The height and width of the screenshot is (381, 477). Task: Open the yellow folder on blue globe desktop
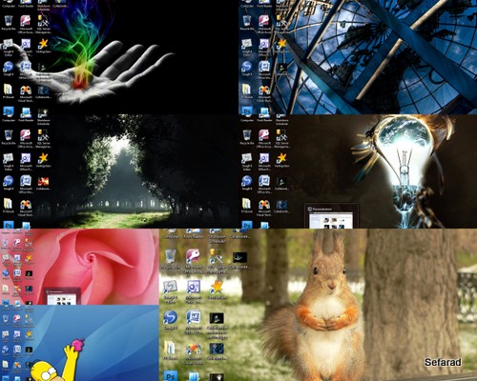[x=247, y=90]
